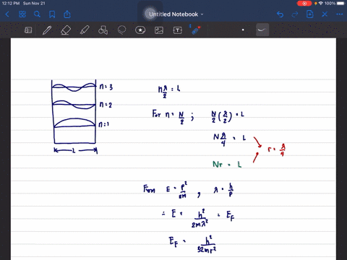
Task: Tap the 12:12 PM clock in status bar
Action: pos(11,4)
